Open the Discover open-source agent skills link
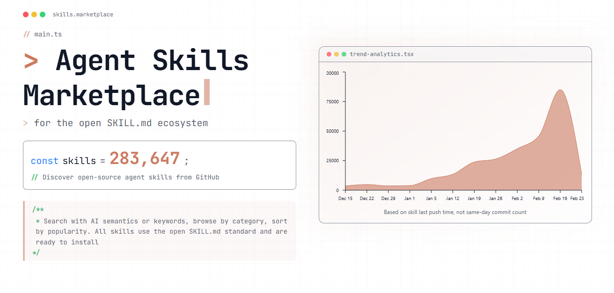Screen dimensions: 614x293 tap(126, 177)
